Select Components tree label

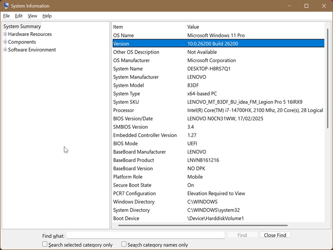tap(22, 42)
